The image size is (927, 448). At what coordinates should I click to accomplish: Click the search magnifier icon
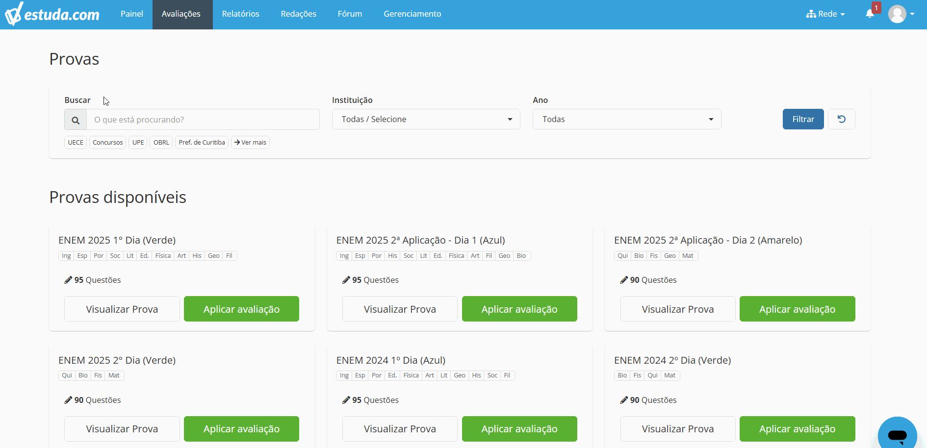pyautogui.click(x=76, y=120)
